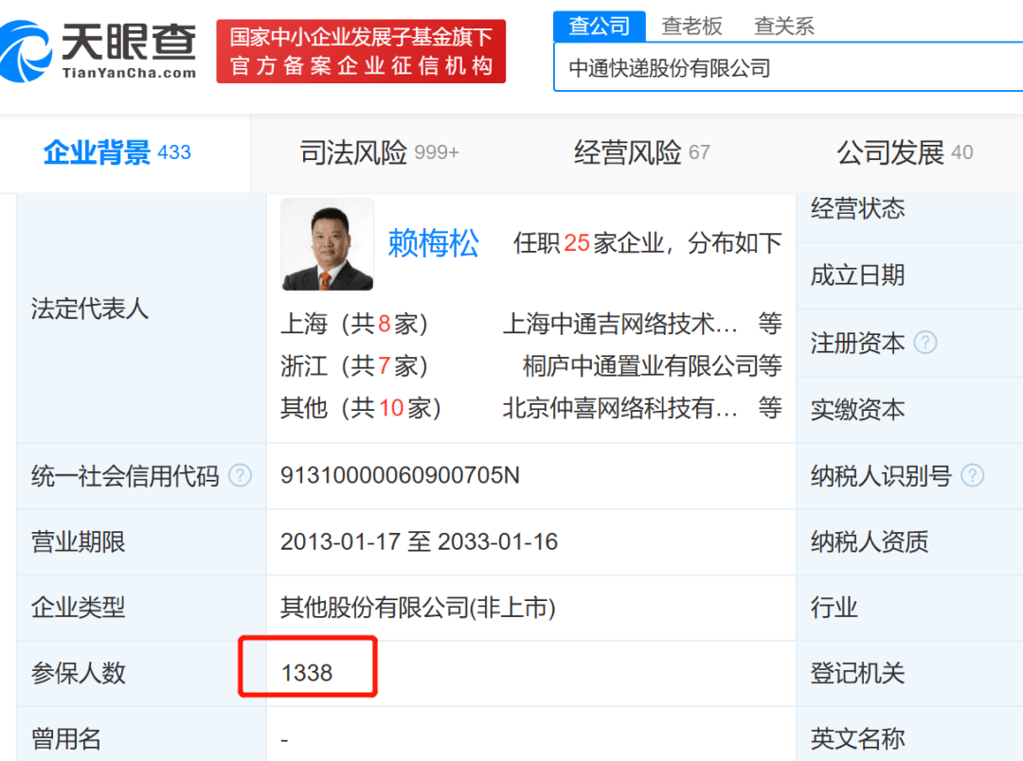Expand the 上海（共8家）company list
This screenshot has height=761, width=1023.
354,324
